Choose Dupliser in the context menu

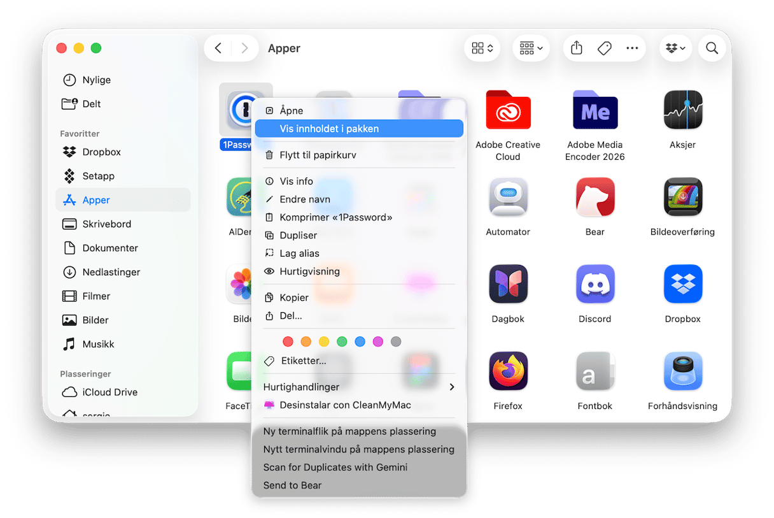pyautogui.click(x=360, y=235)
